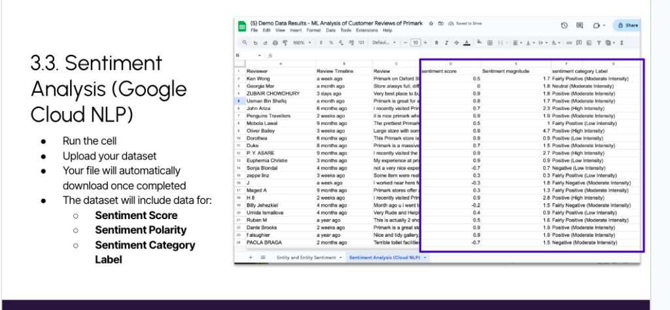Create a filter
This screenshot has height=310, width=670.
[599, 43]
